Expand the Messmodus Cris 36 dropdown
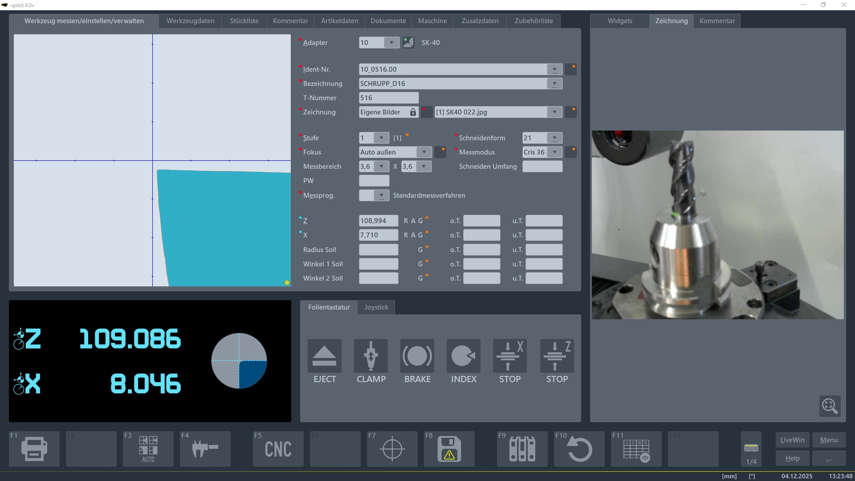Screen dimensions: 855x481 coord(554,152)
